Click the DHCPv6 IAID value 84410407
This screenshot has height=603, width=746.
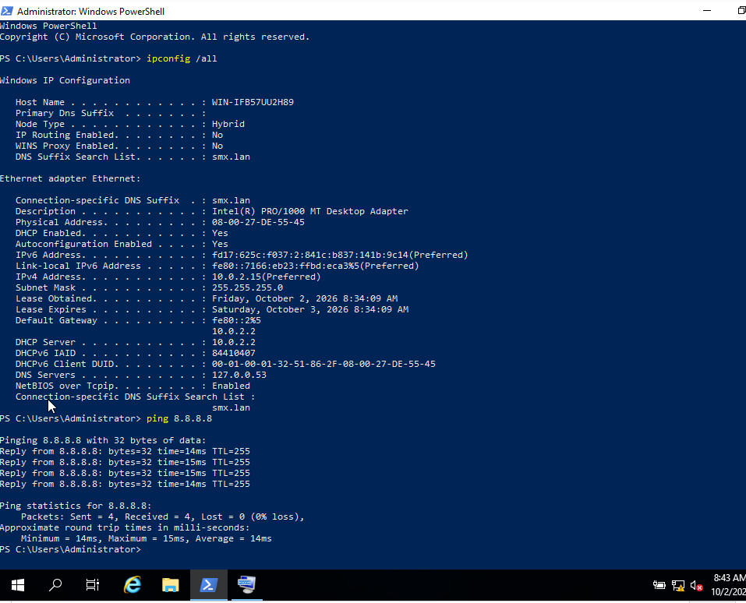tap(234, 354)
